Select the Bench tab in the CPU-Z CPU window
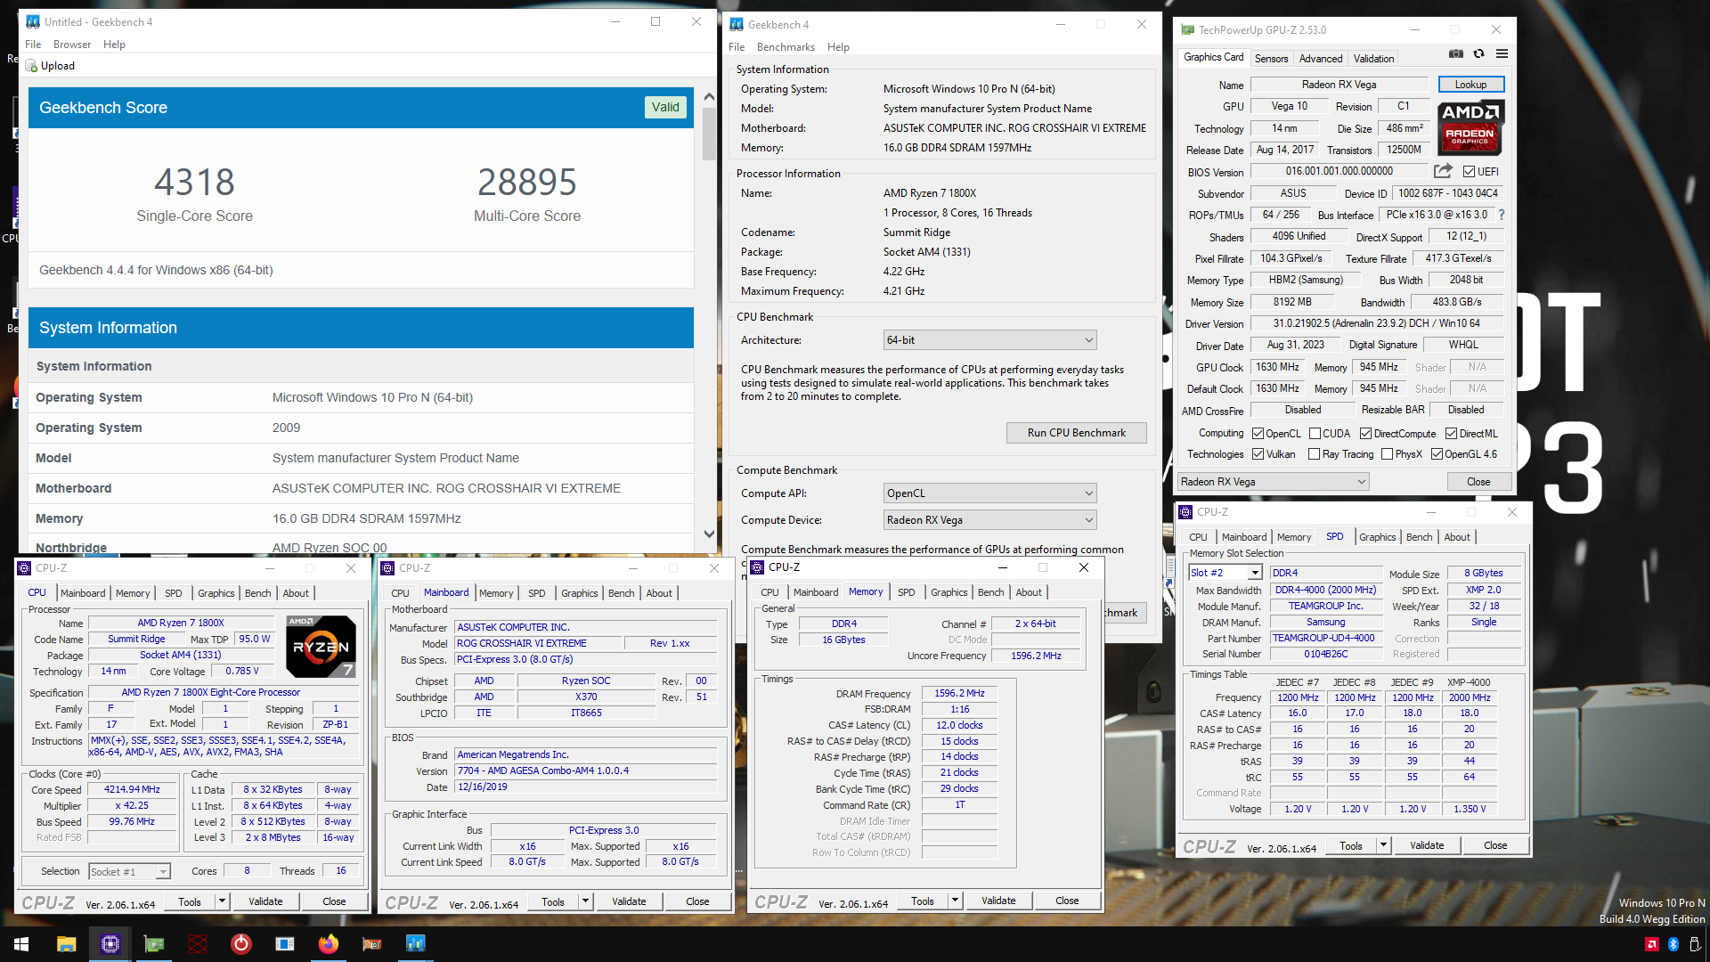1710x962 pixels. pos(257,593)
